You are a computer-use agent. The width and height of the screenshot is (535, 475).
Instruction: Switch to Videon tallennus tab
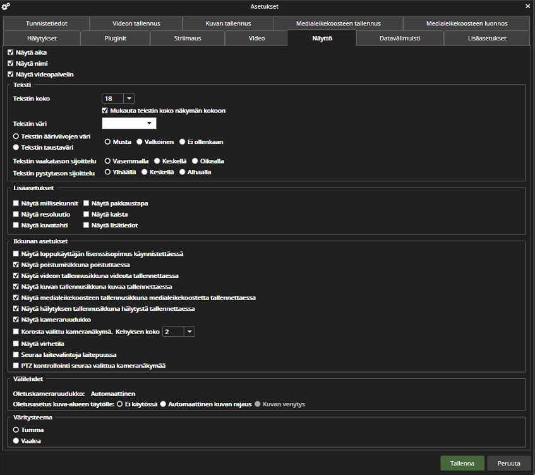pos(136,23)
